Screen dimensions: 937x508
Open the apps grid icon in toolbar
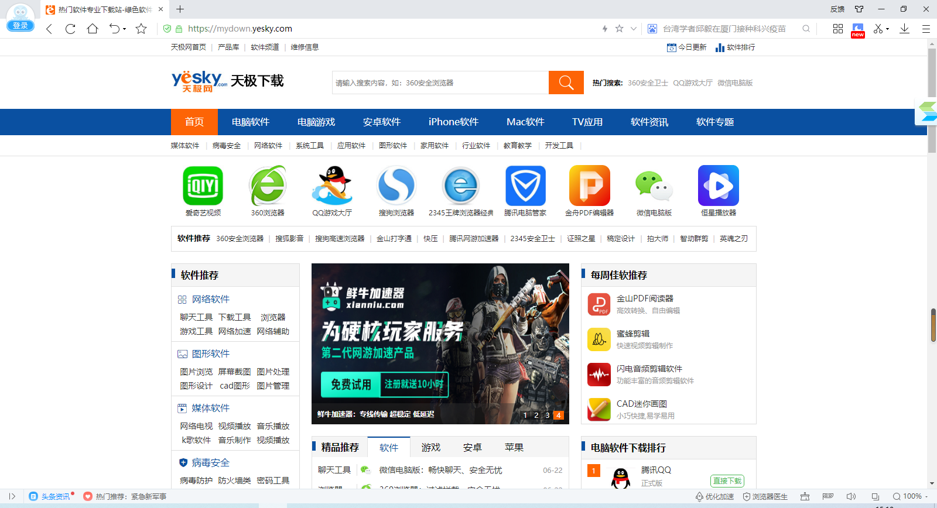pyautogui.click(x=838, y=29)
